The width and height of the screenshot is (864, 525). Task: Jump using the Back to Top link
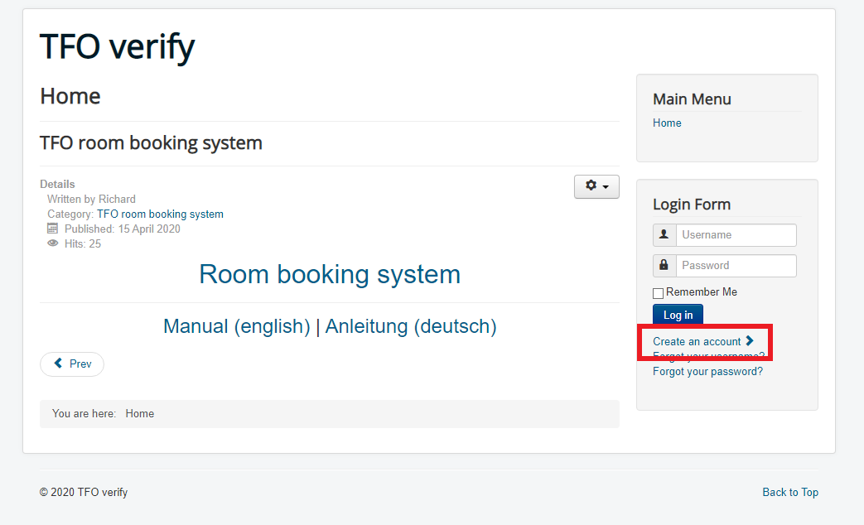[790, 492]
